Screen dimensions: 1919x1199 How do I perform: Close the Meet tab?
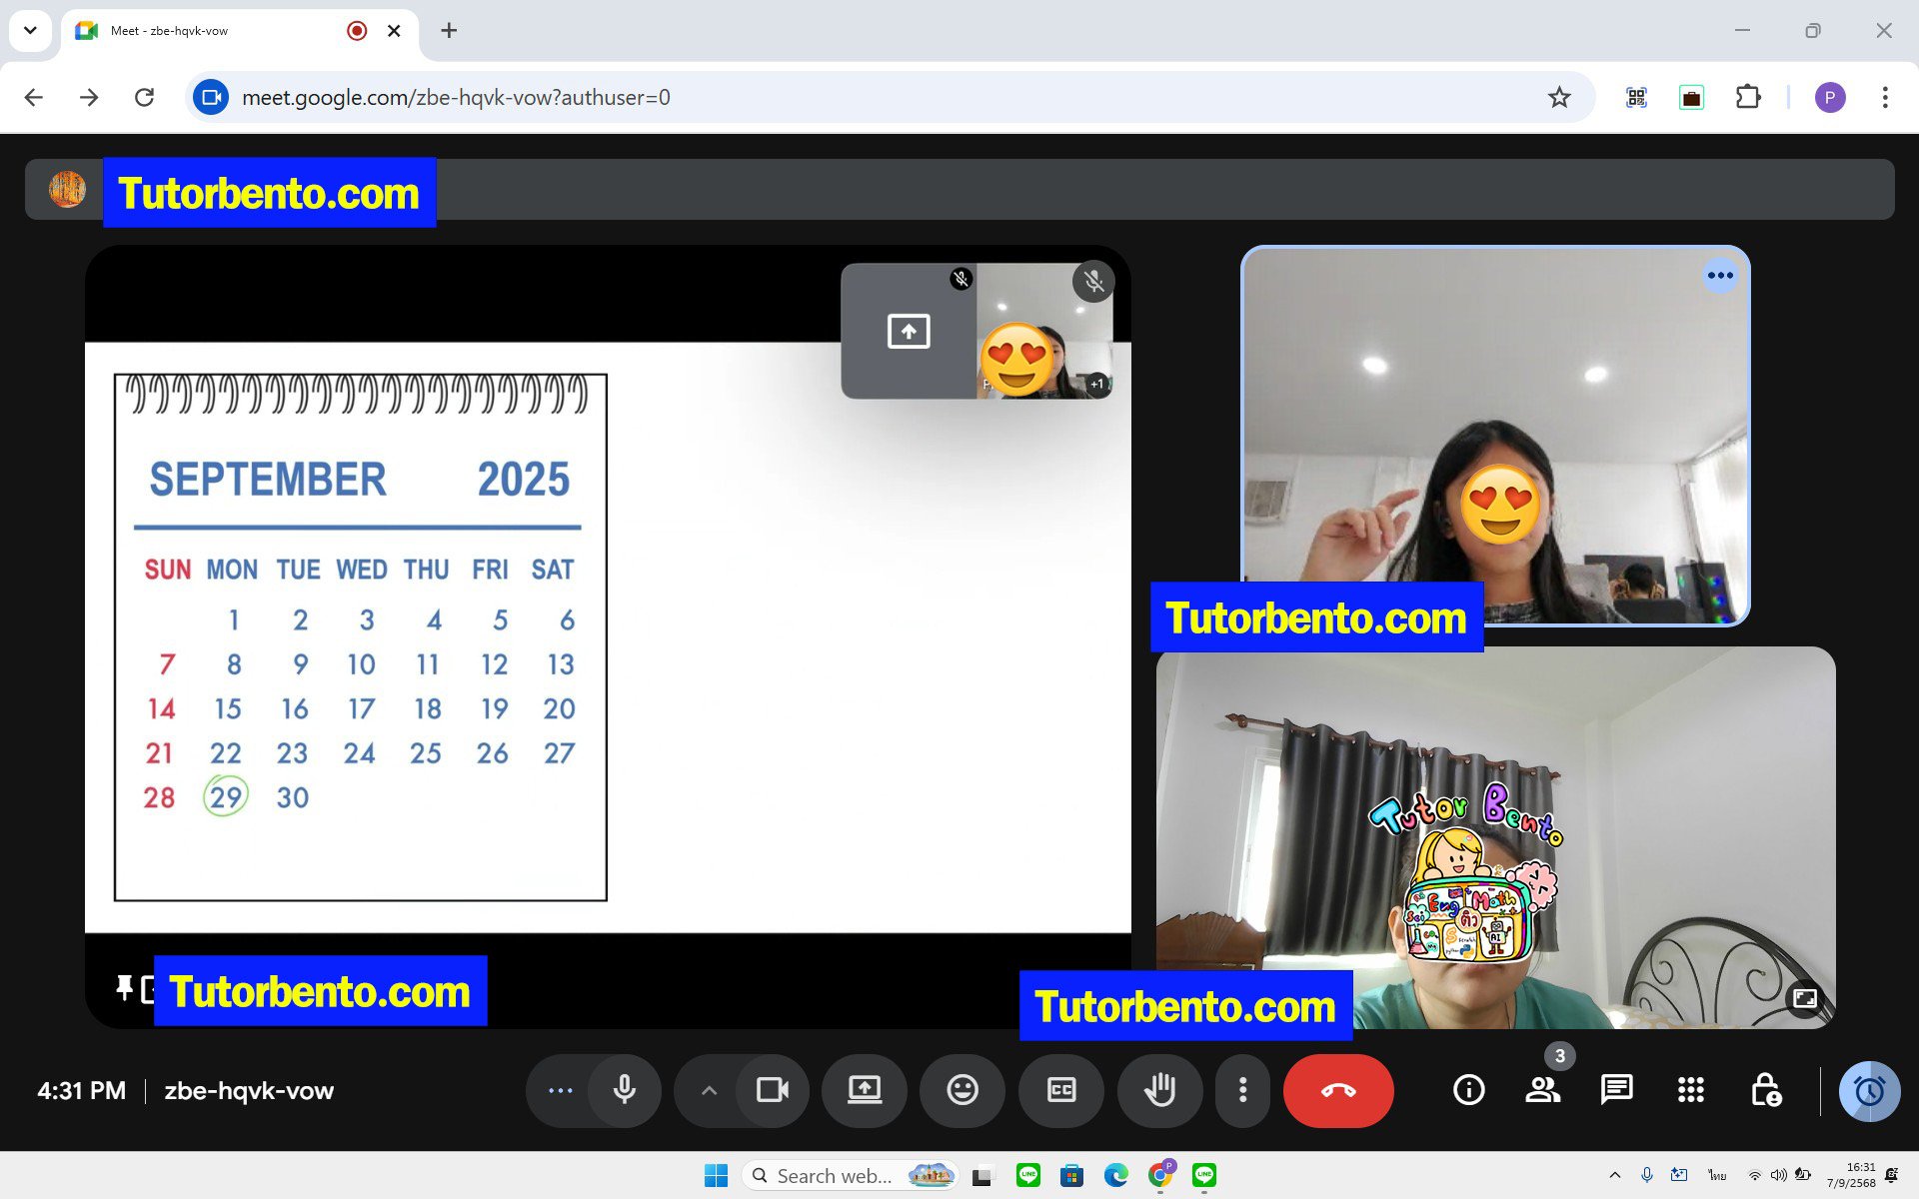pos(394,31)
